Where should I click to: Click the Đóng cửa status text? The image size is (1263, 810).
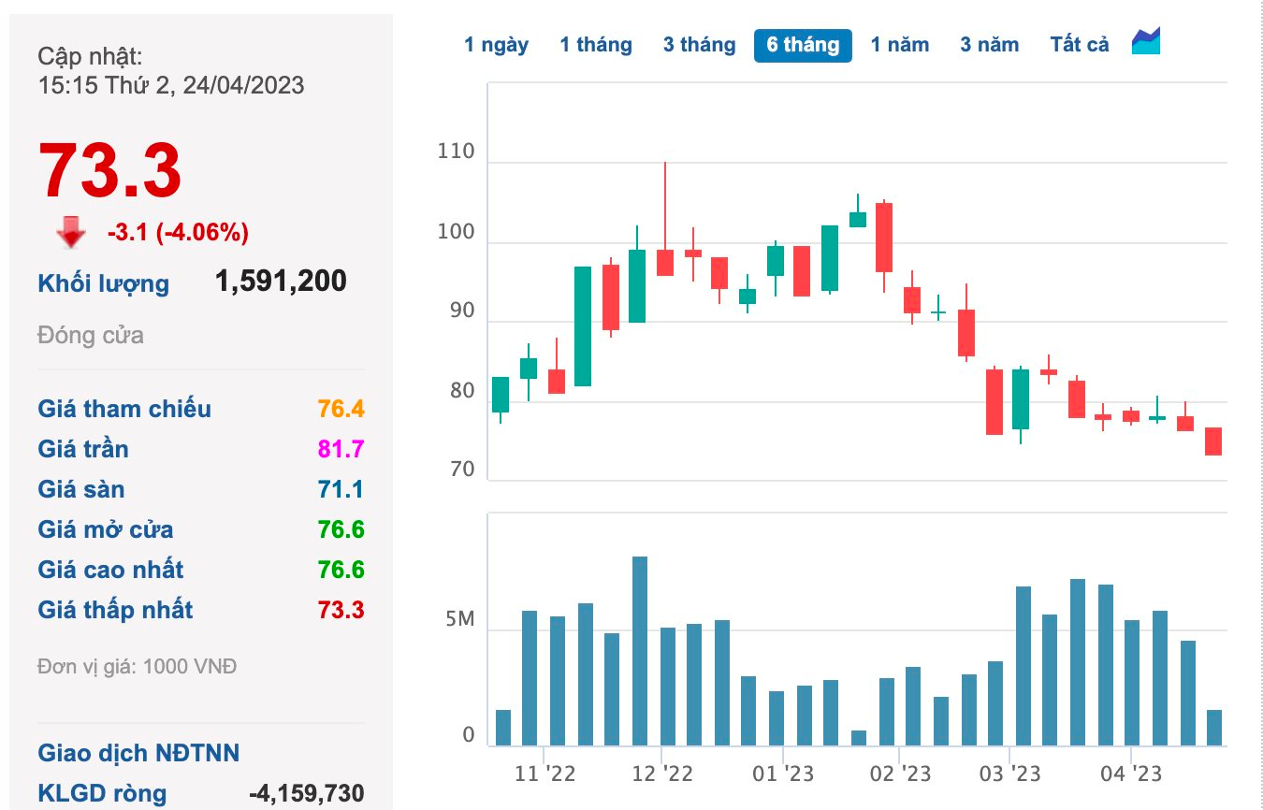coord(91,335)
